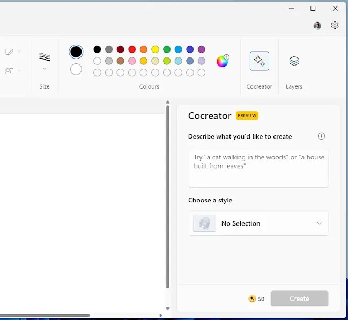The height and width of the screenshot is (320, 348).
Task: Open the Edit colours wheel
Action: tap(223, 61)
